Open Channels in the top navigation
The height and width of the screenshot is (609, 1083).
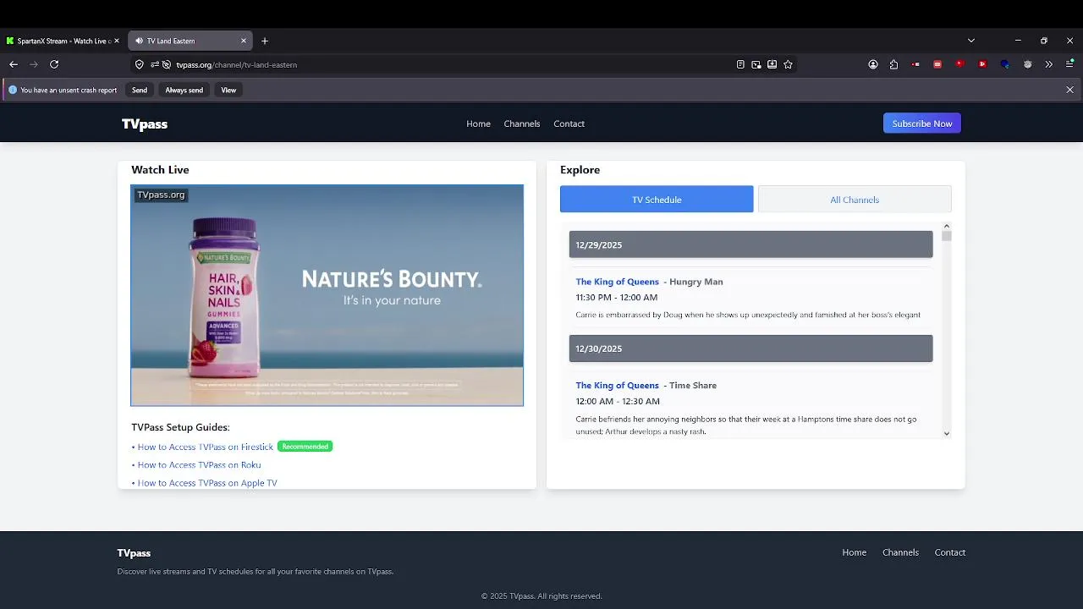click(x=522, y=123)
